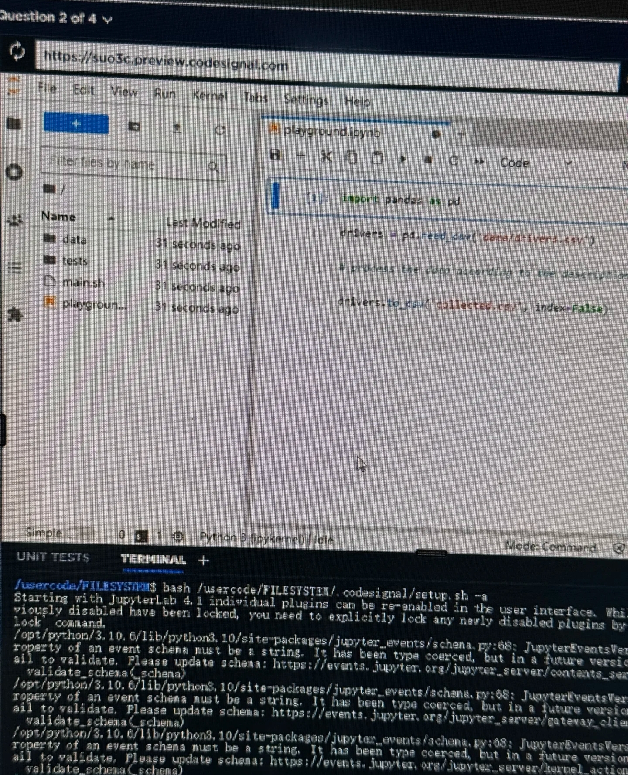Open the extension manager puzzle icon
The image size is (628, 775).
pos(15,314)
